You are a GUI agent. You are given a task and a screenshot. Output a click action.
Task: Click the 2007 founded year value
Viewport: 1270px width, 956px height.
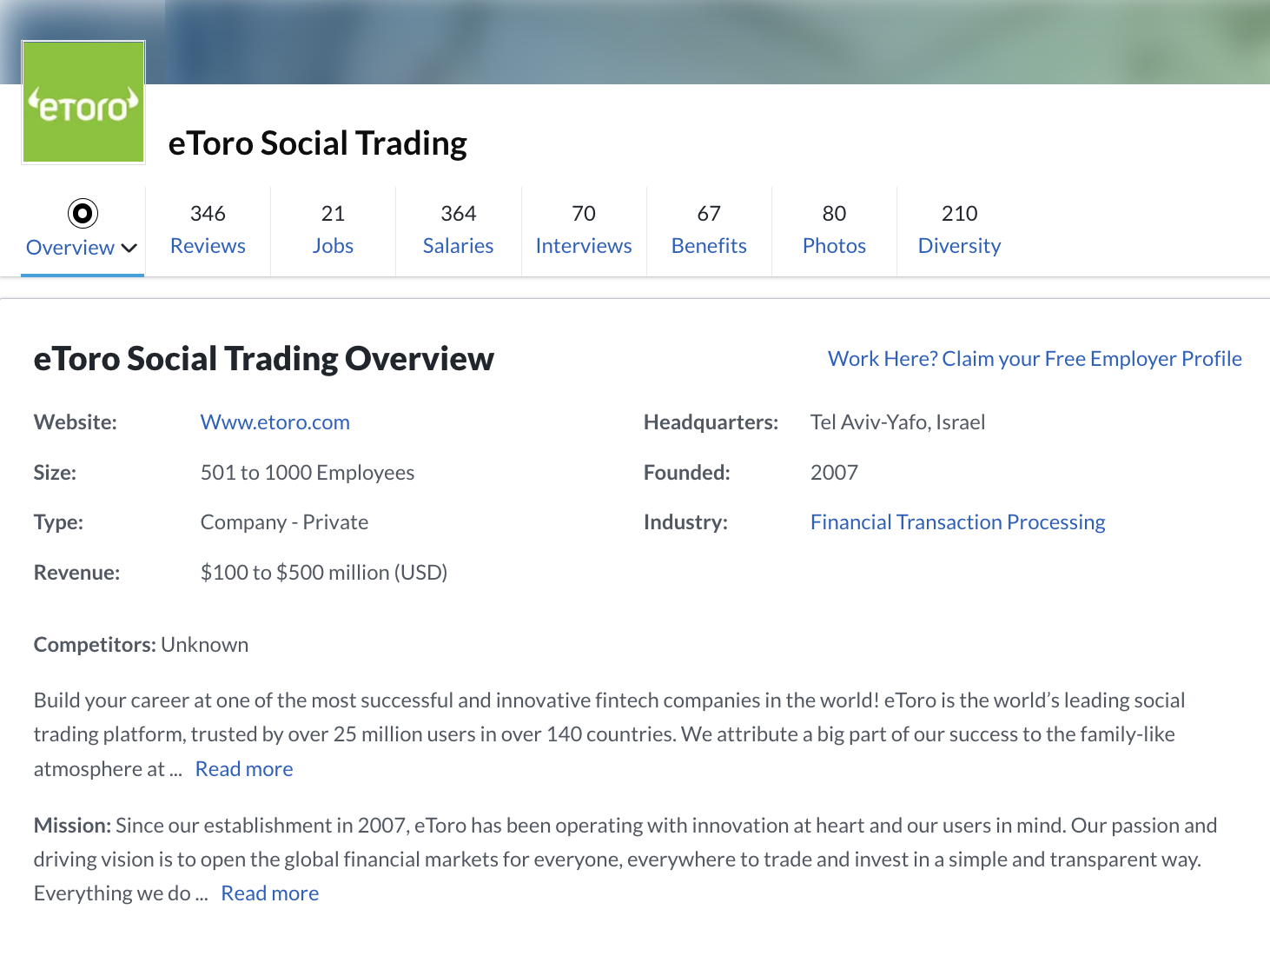[x=834, y=473]
